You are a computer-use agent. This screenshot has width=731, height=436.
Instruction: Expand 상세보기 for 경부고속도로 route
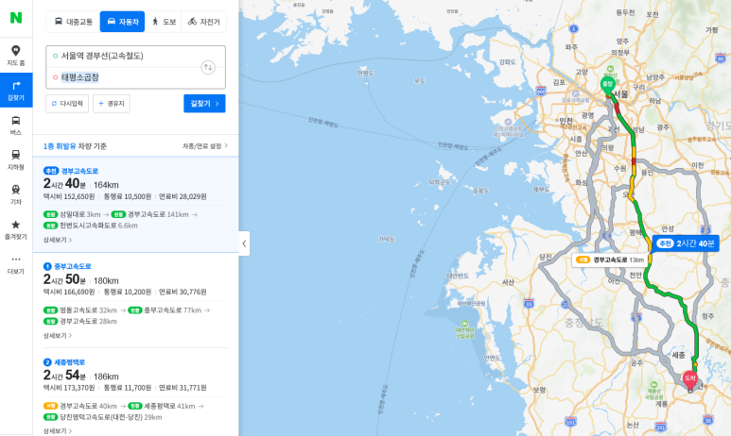(58, 240)
